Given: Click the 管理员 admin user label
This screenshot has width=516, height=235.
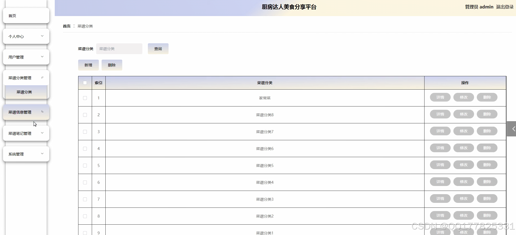Looking at the screenshot, I should click(x=479, y=7).
